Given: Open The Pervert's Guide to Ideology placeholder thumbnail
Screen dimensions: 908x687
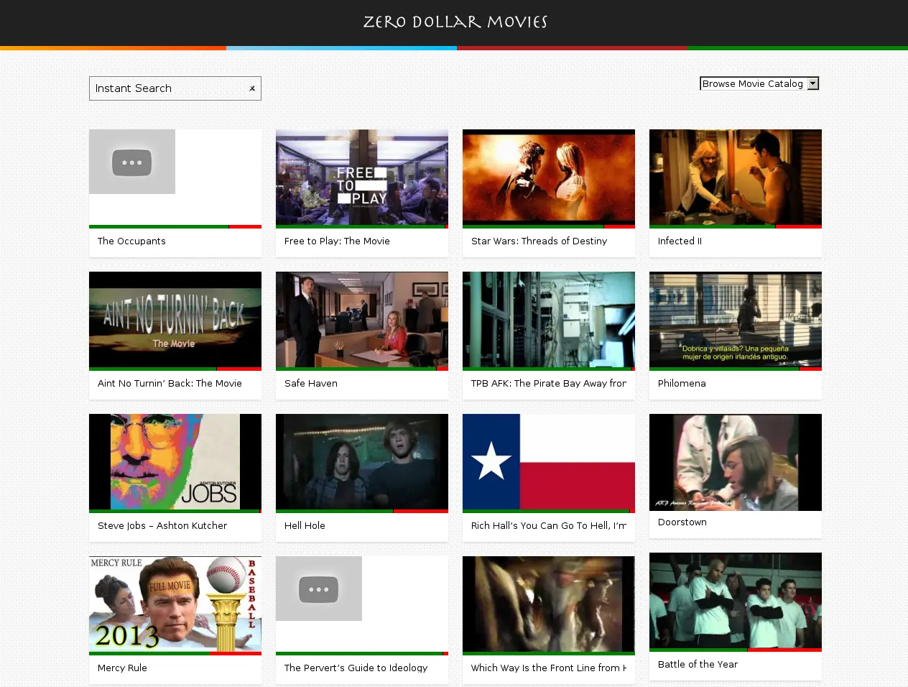Looking at the screenshot, I should (319, 589).
